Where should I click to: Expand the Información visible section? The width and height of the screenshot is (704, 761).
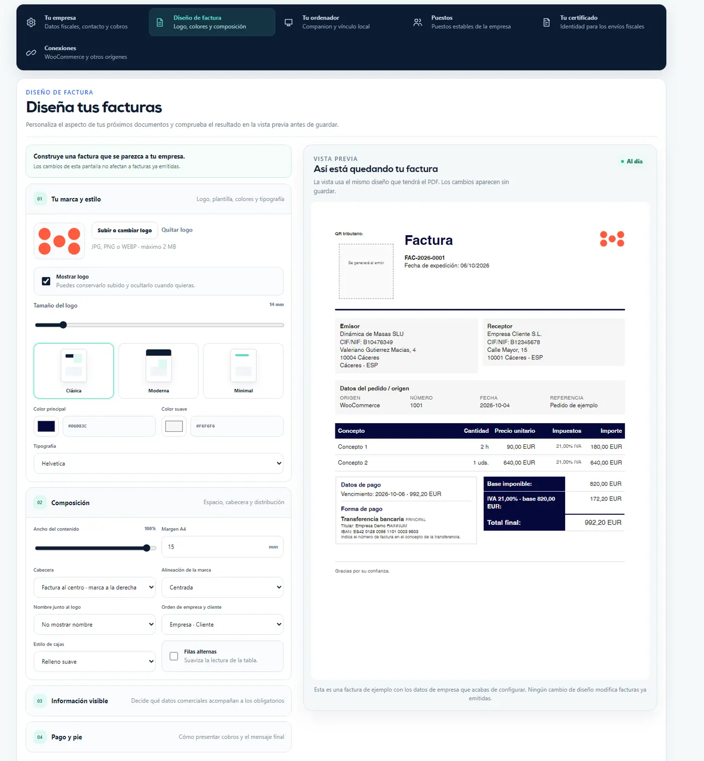coord(158,701)
